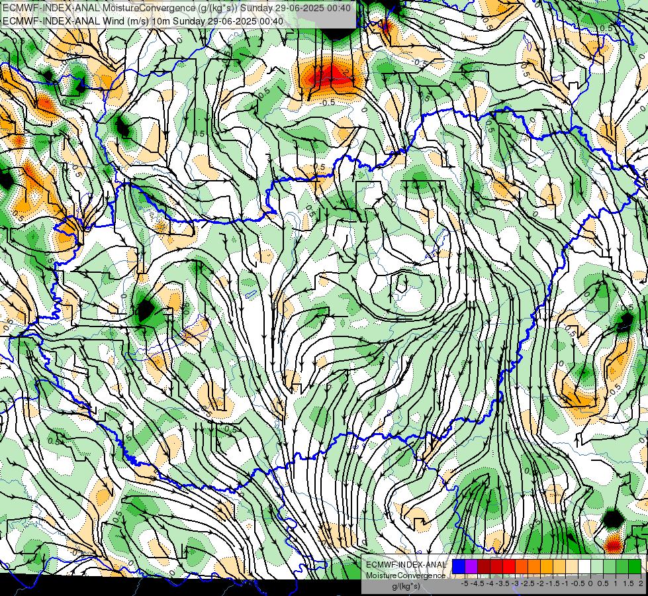Select the palest green swatch between 0 and 0.5

click(x=597, y=566)
